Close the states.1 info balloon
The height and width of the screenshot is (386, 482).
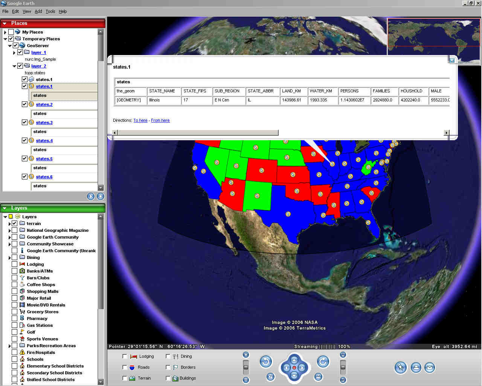(452, 60)
